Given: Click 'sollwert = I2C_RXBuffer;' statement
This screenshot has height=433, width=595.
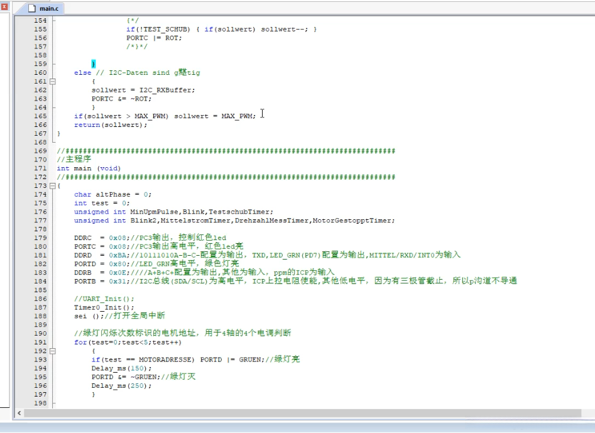Looking at the screenshot, I should click(x=143, y=90).
